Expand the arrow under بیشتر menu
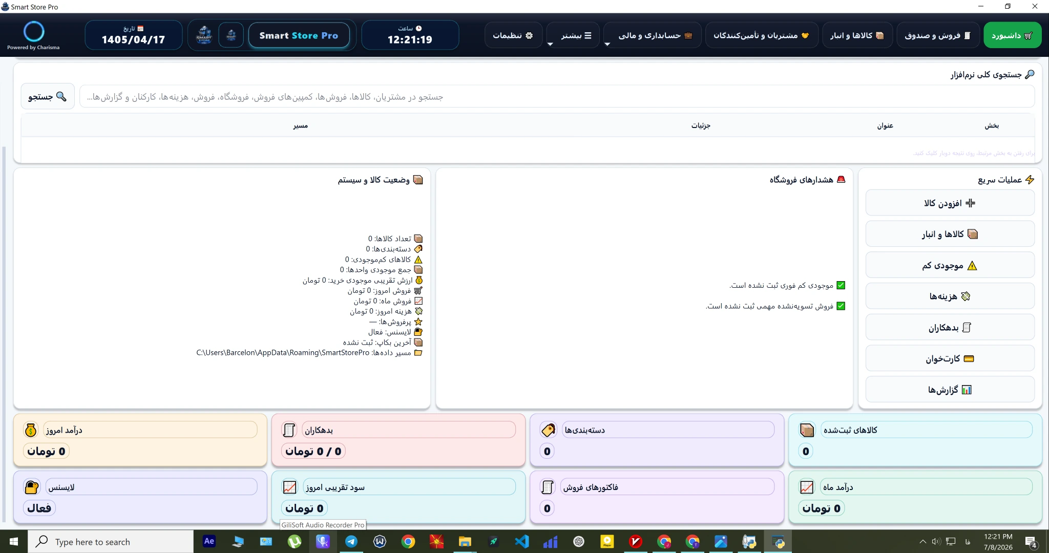This screenshot has height=553, width=1049. [550, 44]
